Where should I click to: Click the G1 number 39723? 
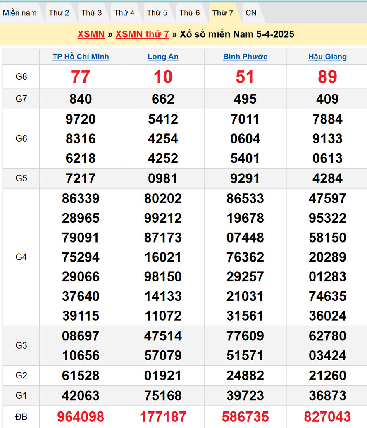[x=245, y=395]
